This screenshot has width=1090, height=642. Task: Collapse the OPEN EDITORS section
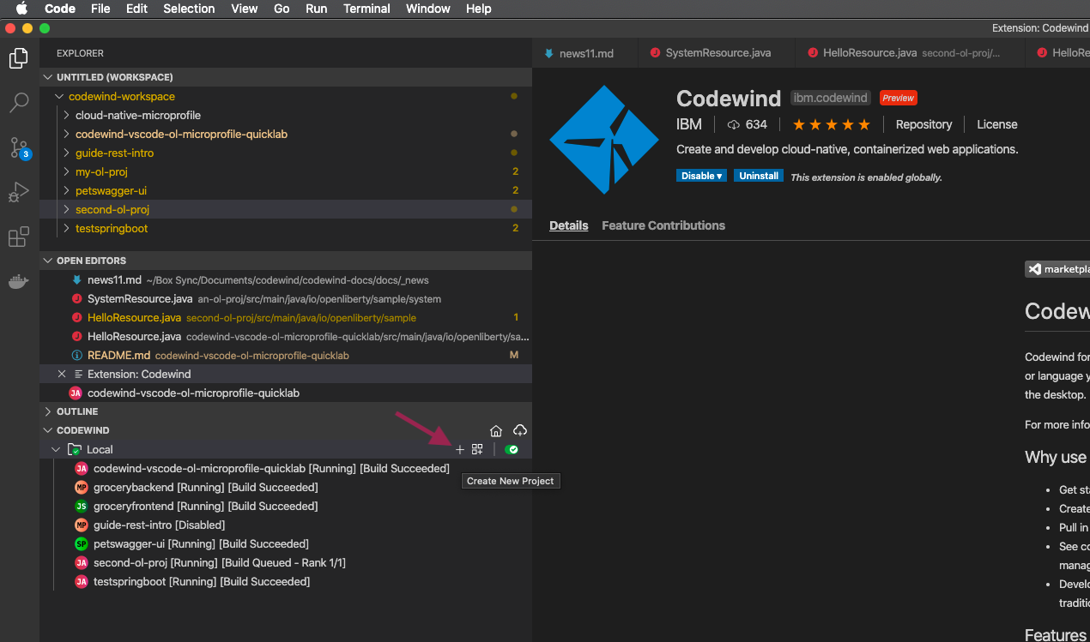pos(49,261)
